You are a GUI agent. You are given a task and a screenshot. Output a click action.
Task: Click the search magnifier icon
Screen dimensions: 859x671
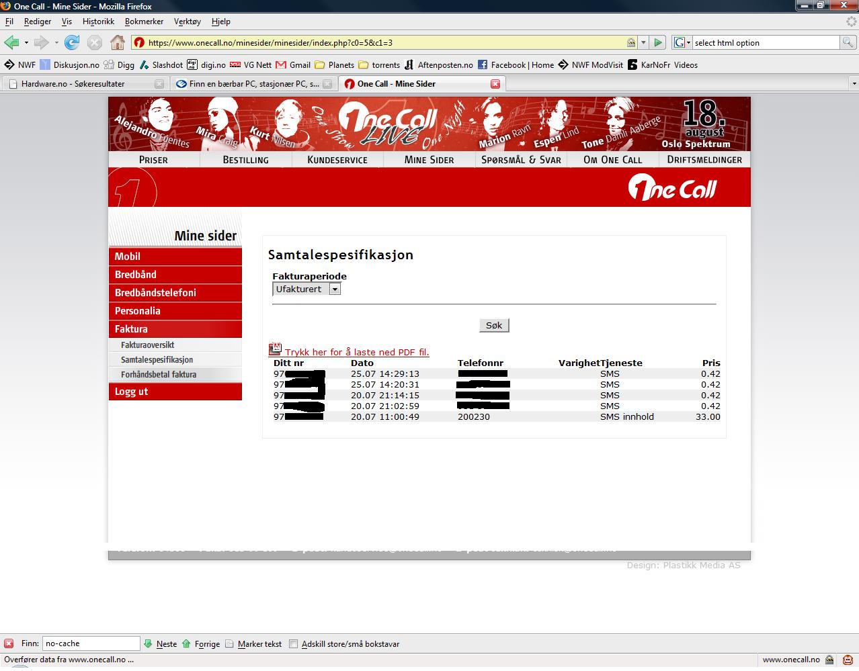(x=849, y=42)
